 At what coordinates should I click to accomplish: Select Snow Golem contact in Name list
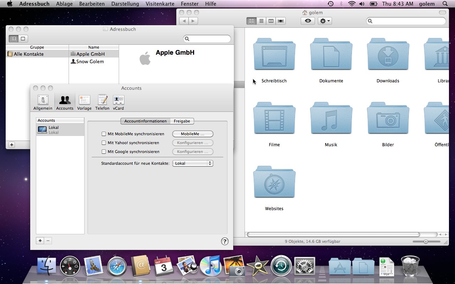pos(90,61)
